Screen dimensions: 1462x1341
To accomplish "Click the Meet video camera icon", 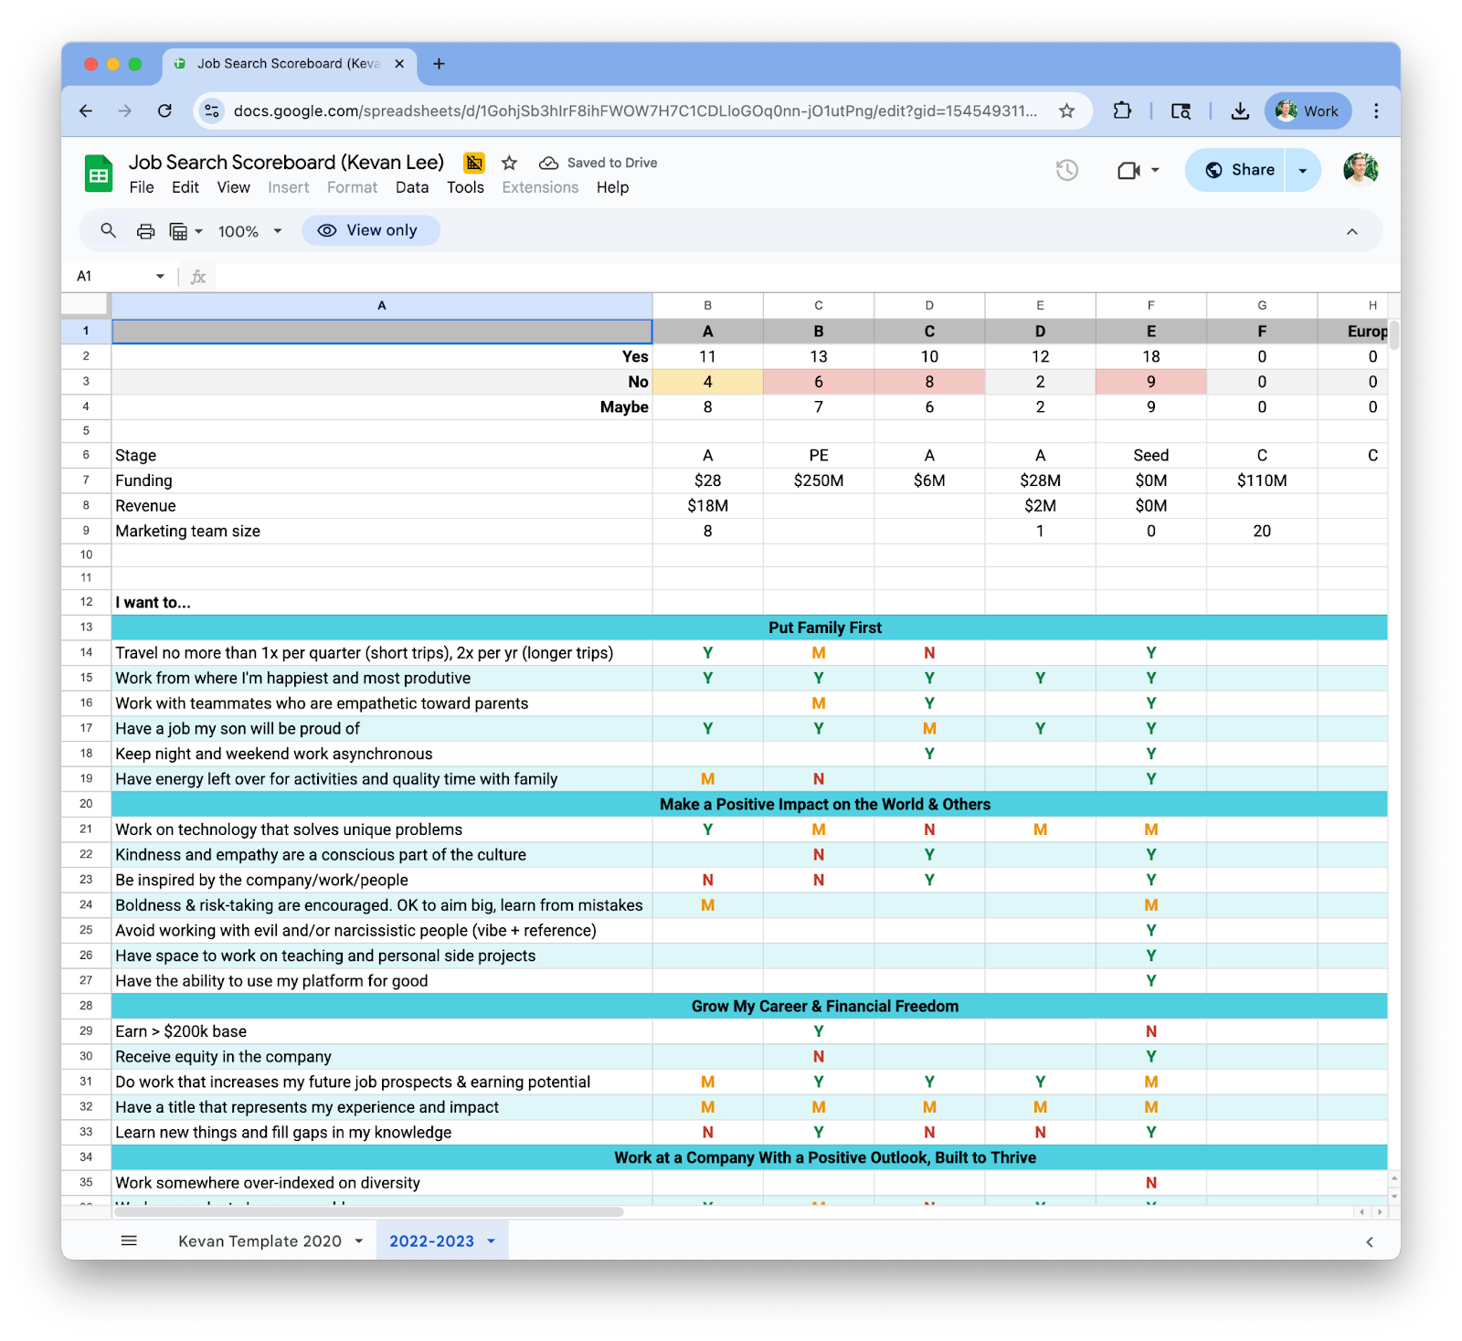I will [1129, 170].
